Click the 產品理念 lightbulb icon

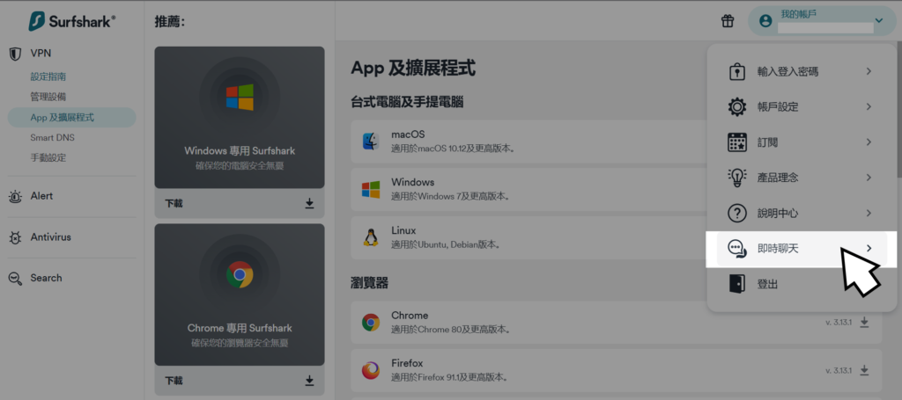pyautogui.click(x=737, y=178)
